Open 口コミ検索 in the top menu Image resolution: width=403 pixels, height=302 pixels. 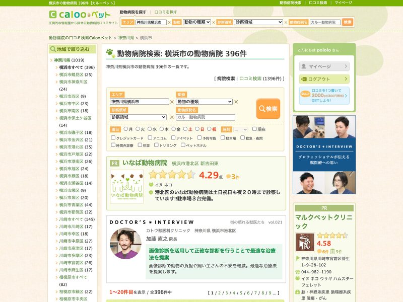(318, 3)
